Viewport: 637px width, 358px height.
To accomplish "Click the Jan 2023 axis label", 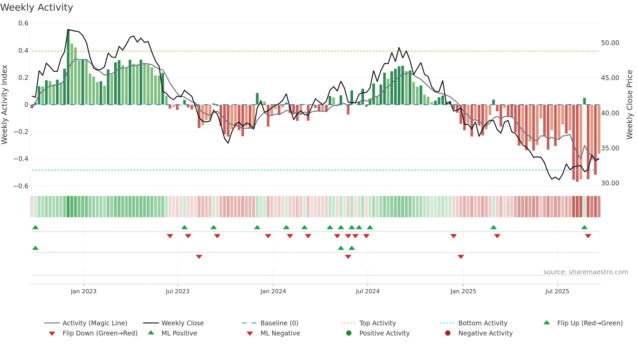I will click(84, 291).
